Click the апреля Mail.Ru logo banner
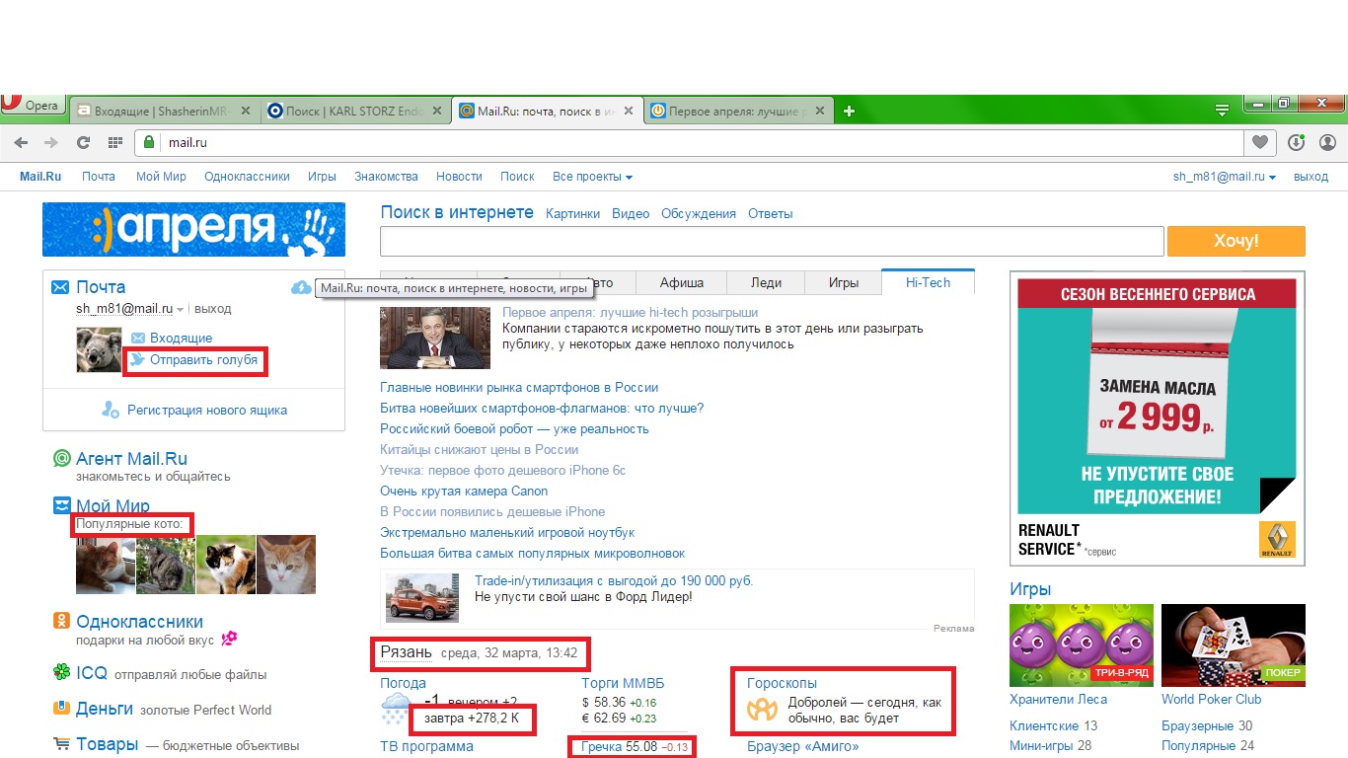This screenshot has width=1348, height=758. click(x=193, y=229)
